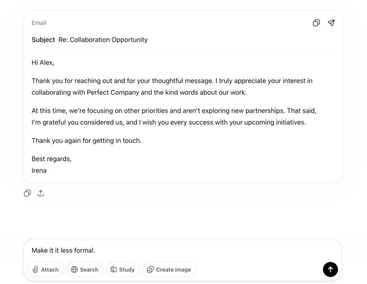Viewport: 367px width, 284px height.
Task: Click the "Email" label atop the card
Action: pos(39,23)
